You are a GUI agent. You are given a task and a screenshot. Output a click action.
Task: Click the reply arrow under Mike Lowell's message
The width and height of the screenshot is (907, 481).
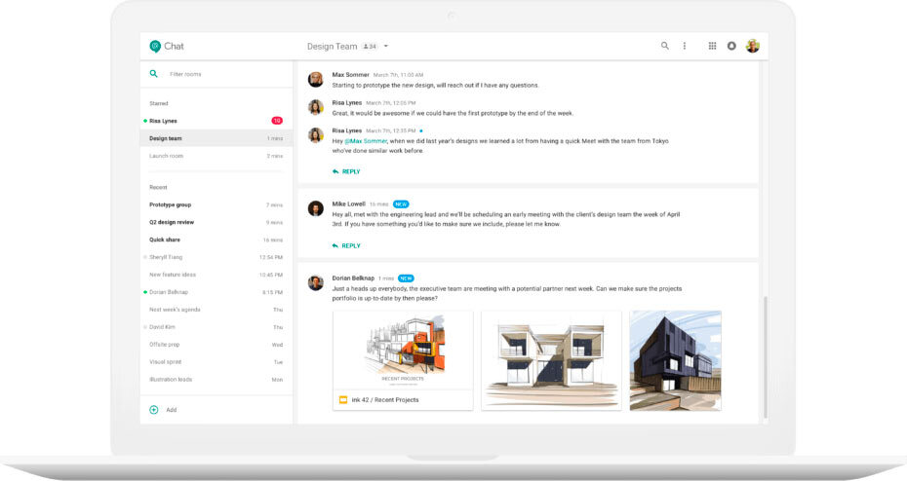tap(335, 246)
